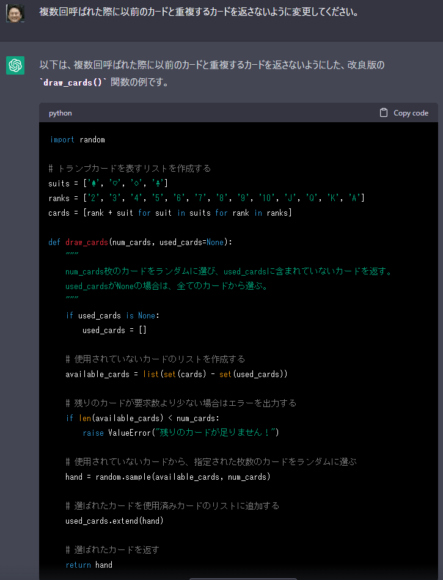Click the if used_cards is None line

[x=112, y=315]
